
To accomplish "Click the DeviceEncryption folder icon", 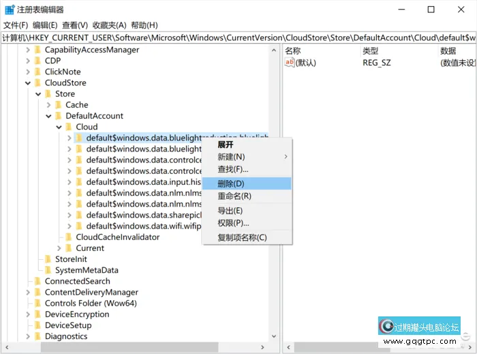I will pos(37,314).
